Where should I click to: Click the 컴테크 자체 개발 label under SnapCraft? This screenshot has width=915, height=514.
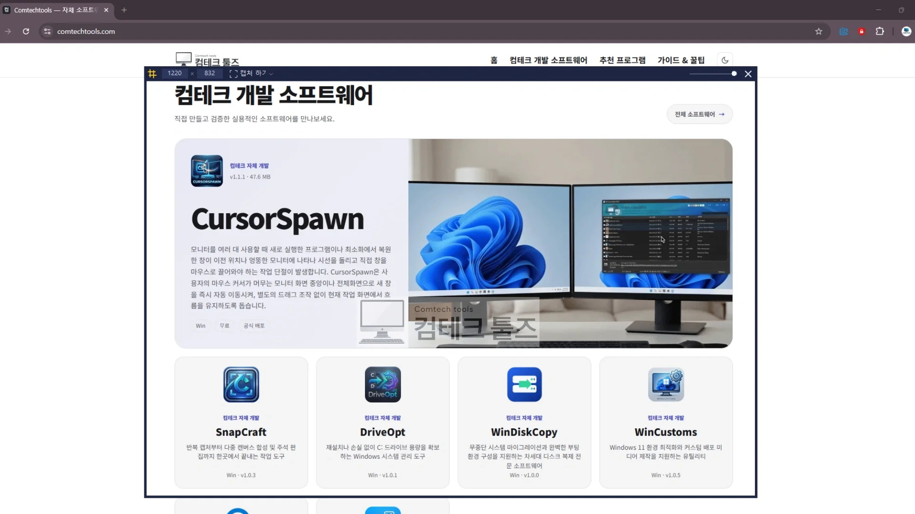(x=241, y=418)
